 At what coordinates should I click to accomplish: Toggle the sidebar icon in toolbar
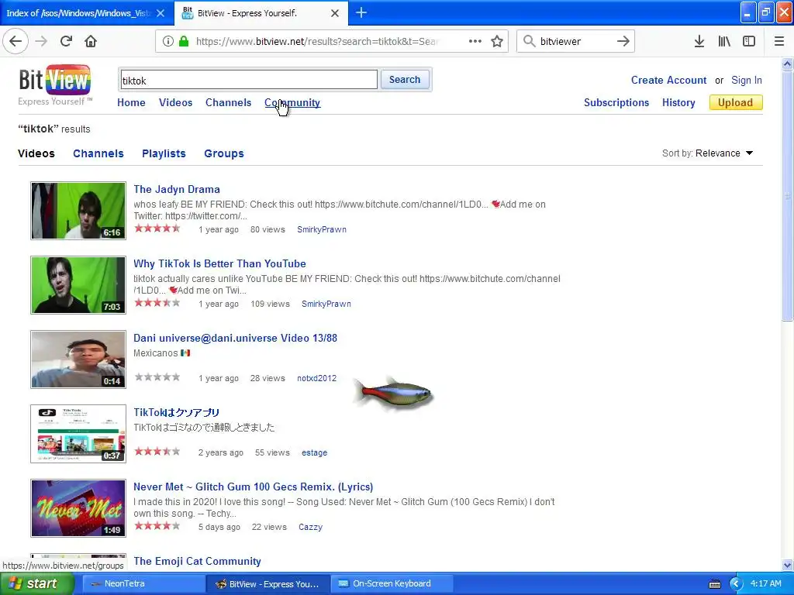click(749, 41)
